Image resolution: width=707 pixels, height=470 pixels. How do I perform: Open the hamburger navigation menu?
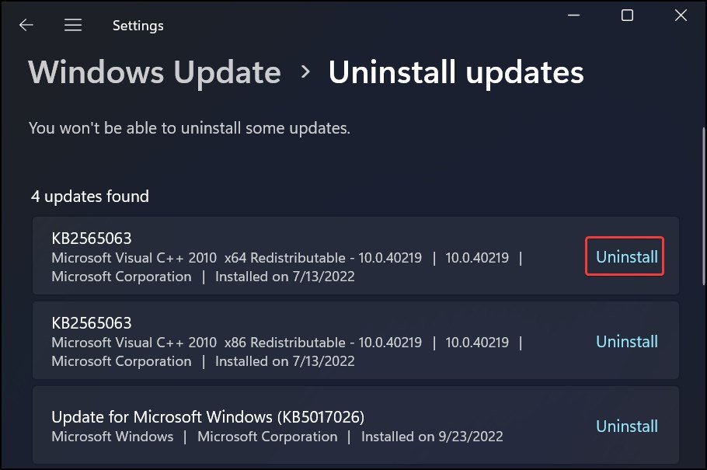coord(73,25)
